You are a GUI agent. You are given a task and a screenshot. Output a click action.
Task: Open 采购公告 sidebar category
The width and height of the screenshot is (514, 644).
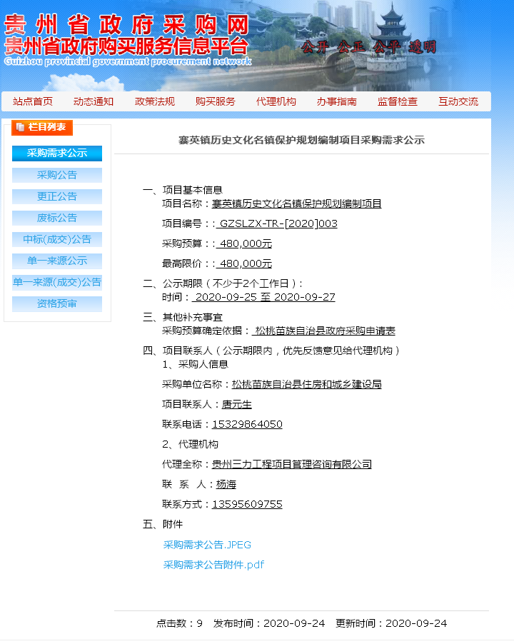click(57, 175)
